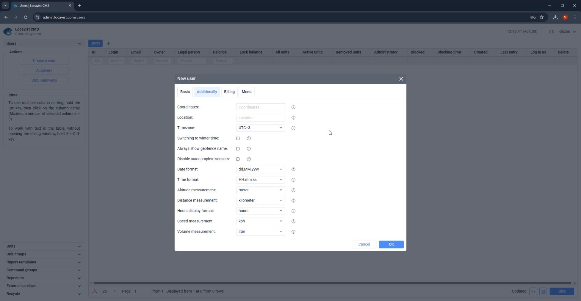Click the help icon next to Timezone
This screenshot has height=301, width=581.
pyautogui.click(x=293, y=128)
